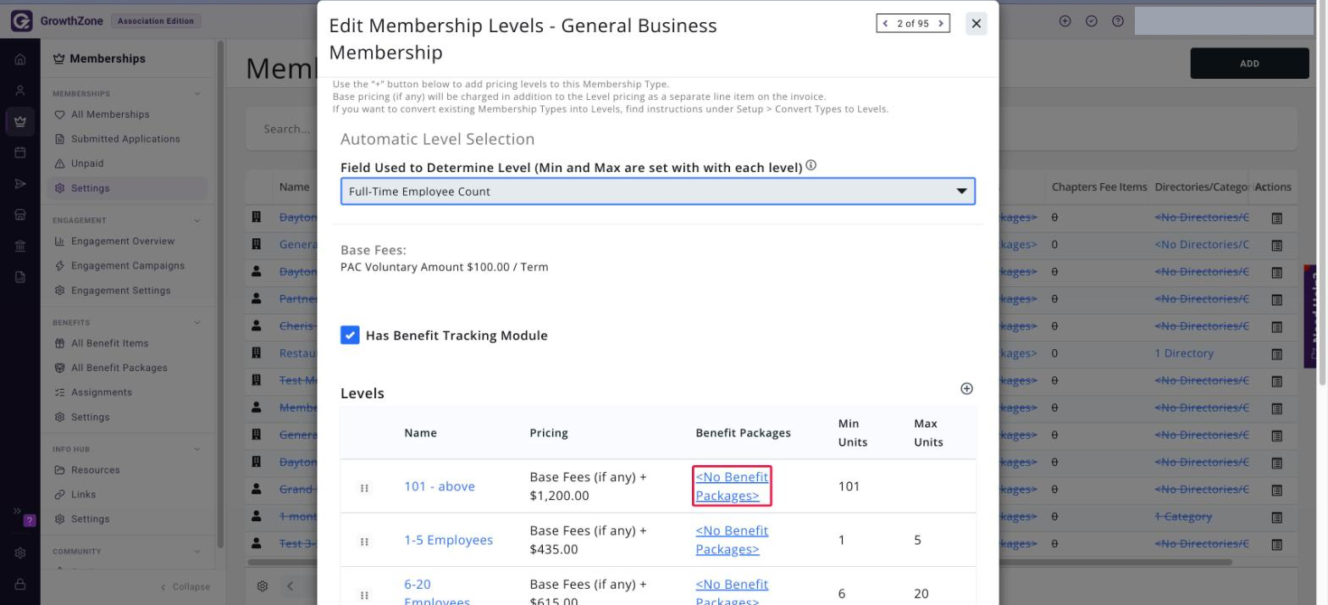Open the Full-Time Employee Count dropdown
Image resolution: width=1328 pixels, height=605 pixels.
click(x=657, y=191)
